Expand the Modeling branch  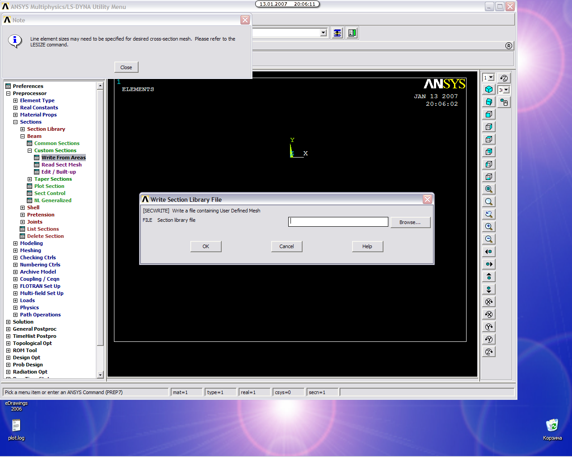(15, 243)
